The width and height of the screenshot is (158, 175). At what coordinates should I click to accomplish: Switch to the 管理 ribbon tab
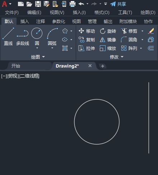(x=92, y=22)
